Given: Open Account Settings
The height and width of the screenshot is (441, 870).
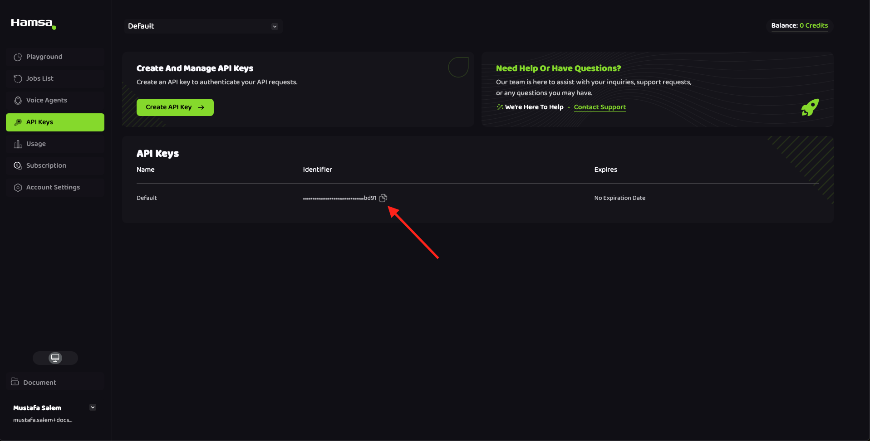Looking at the screenshot, I should pos(55,188).
